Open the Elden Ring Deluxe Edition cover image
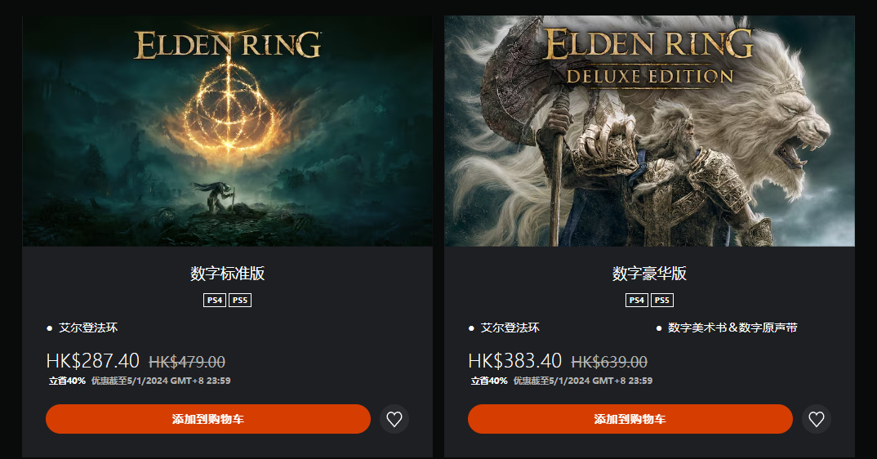Image resolution: width=877 pixels, height=459 pixels. pyautogui.click(x=649, y=131)
